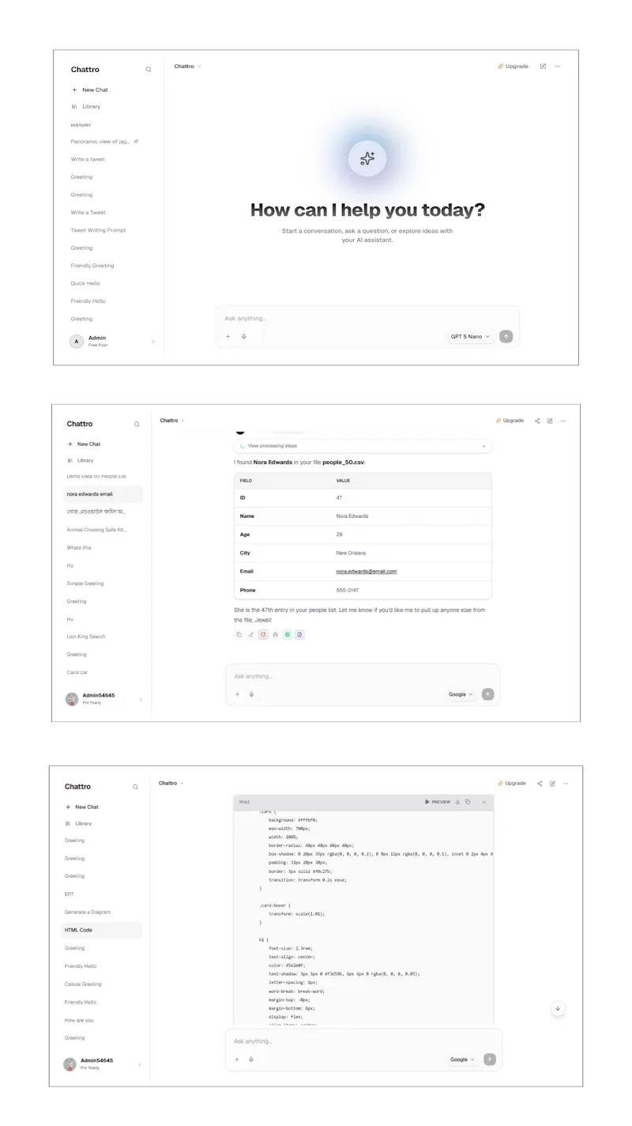
Task: Start a New Chat in the top window
Action: coord(90,90)
